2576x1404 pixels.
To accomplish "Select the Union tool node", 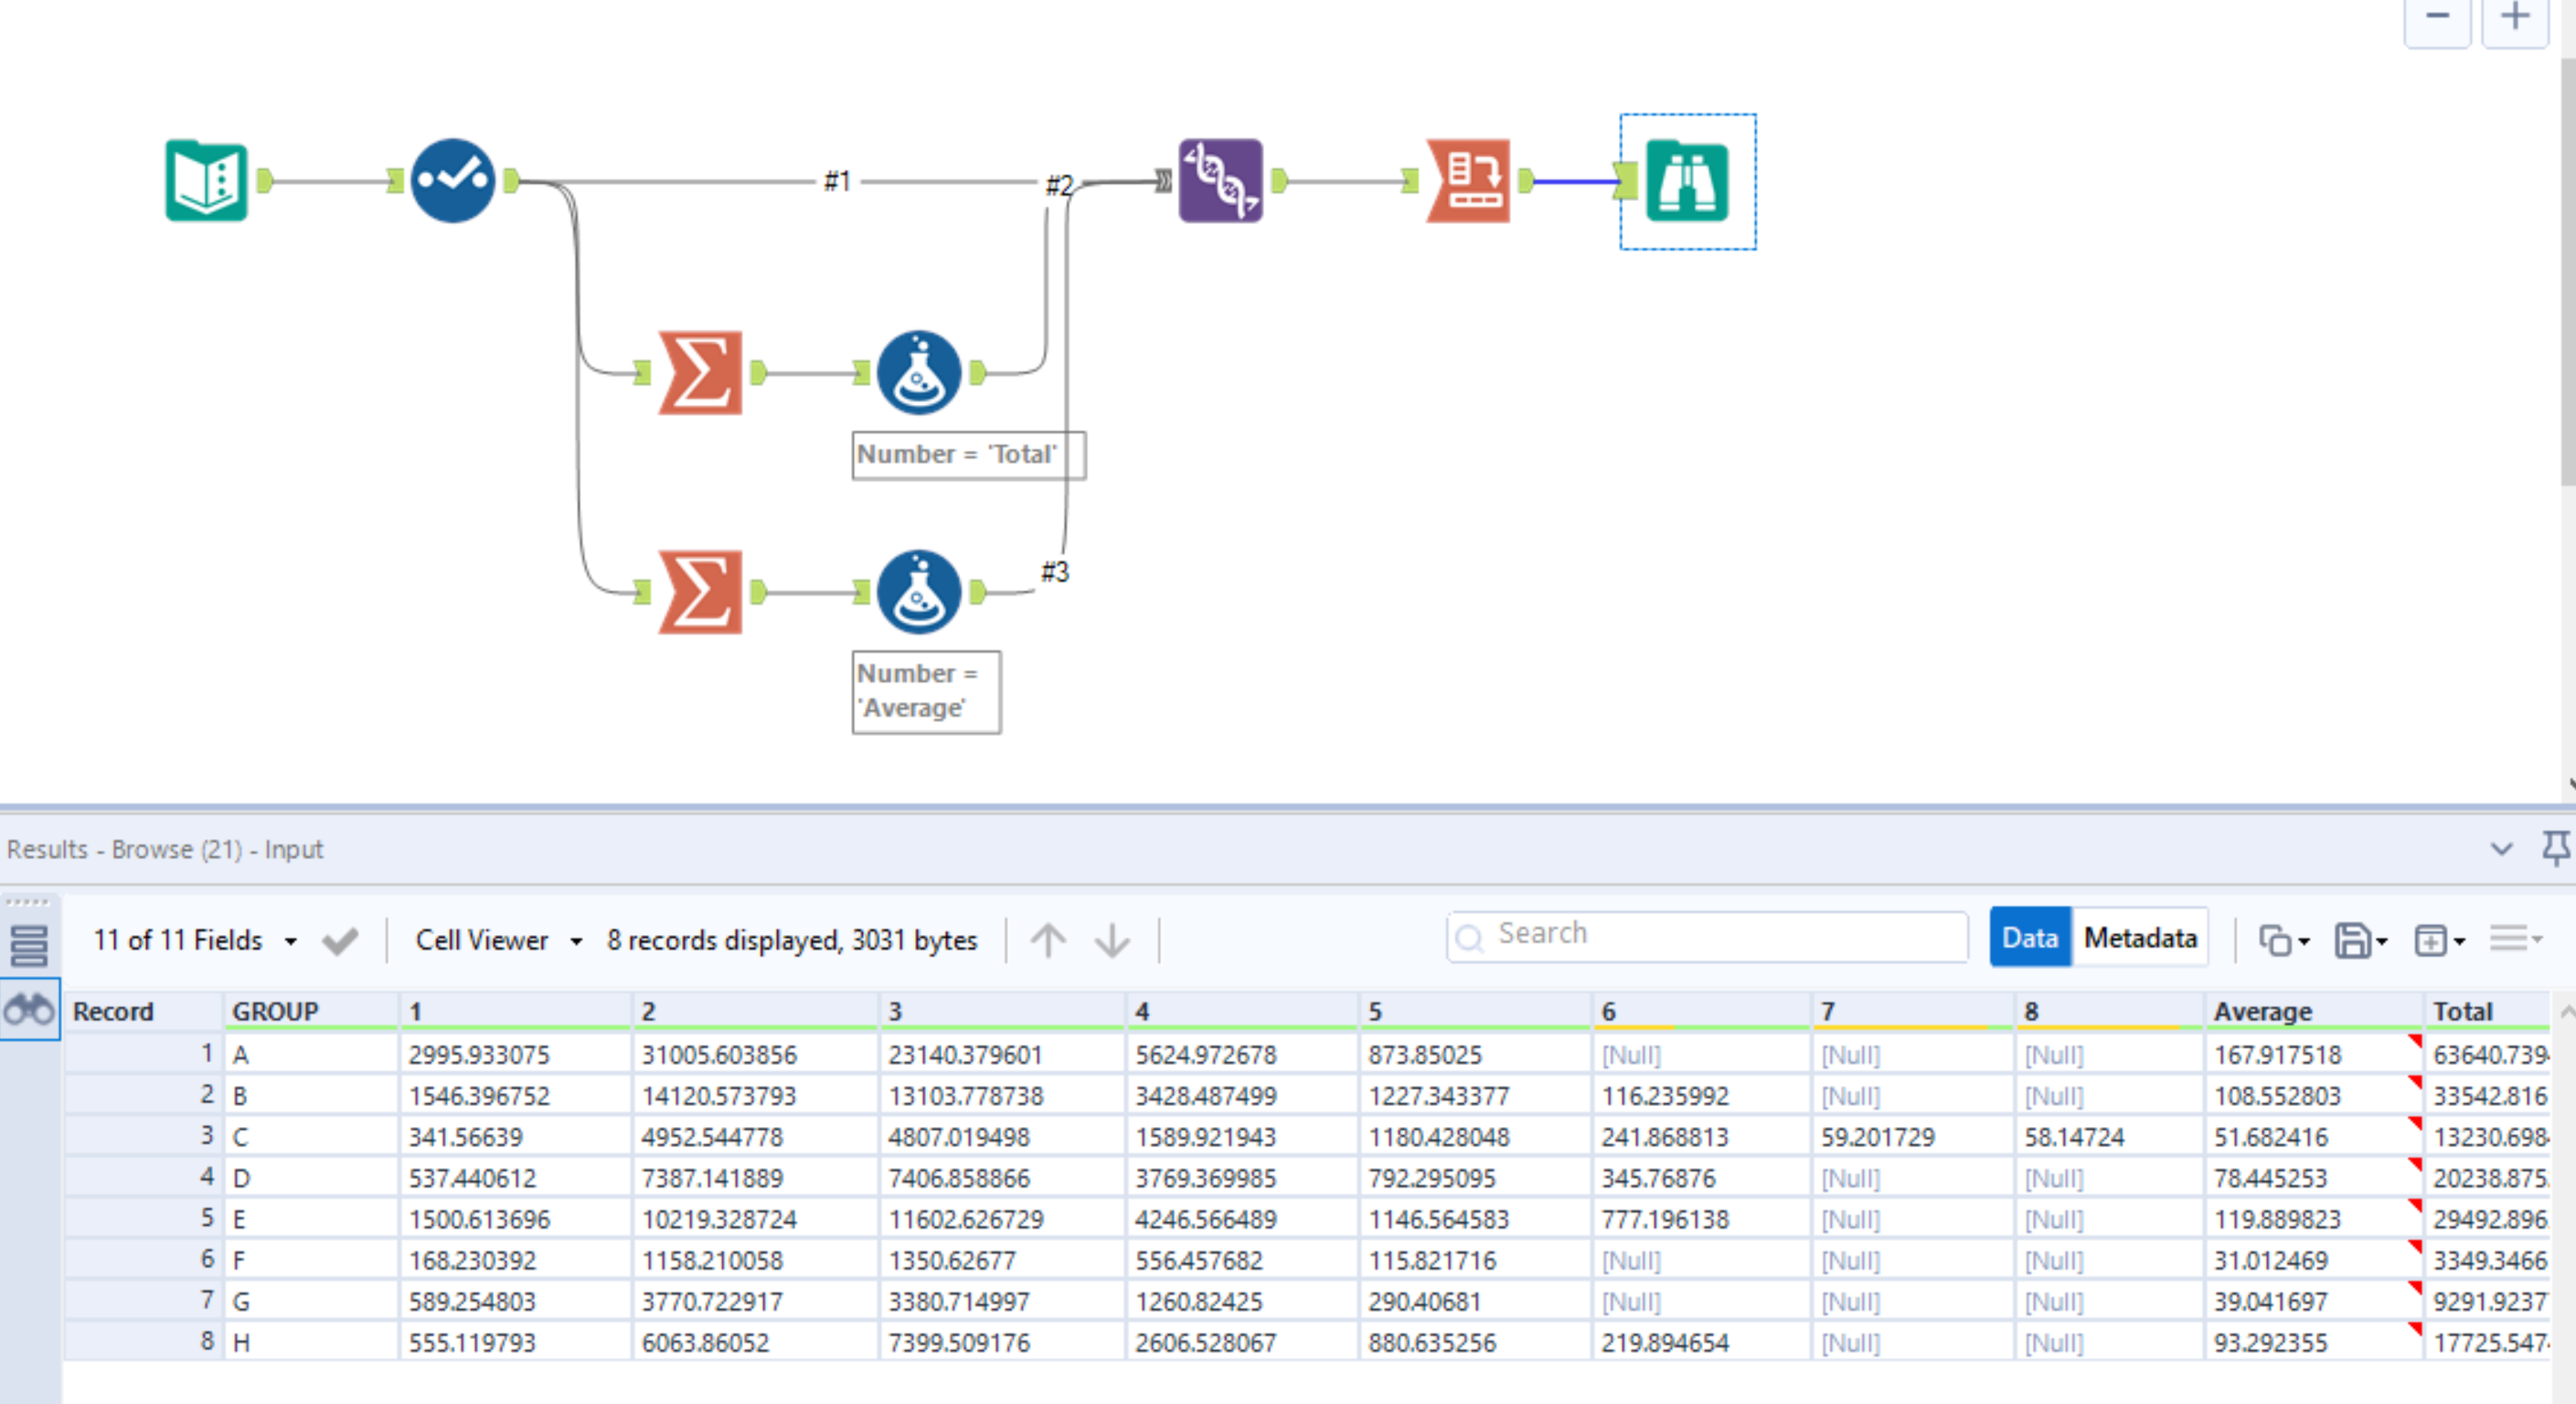I will 1219,180.
